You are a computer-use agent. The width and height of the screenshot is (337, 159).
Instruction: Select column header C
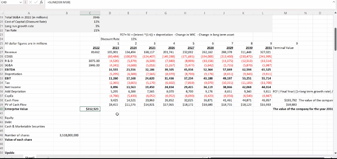click(90, 13)
